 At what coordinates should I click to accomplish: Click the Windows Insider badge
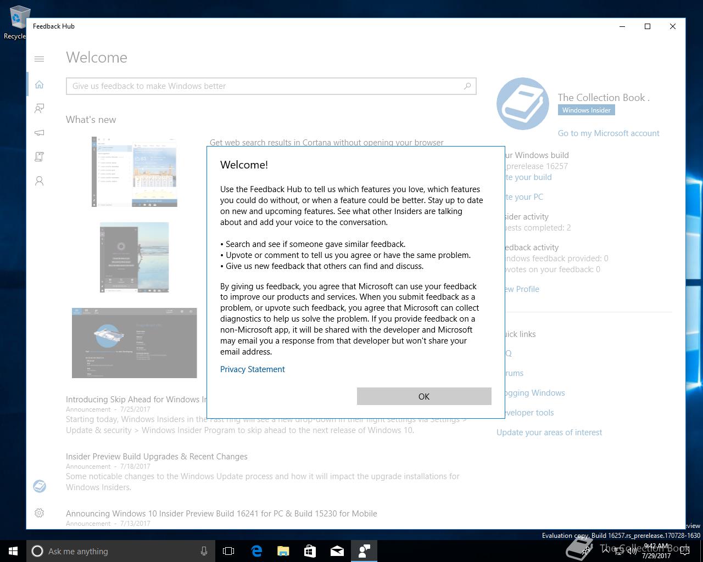click(586, 110)
